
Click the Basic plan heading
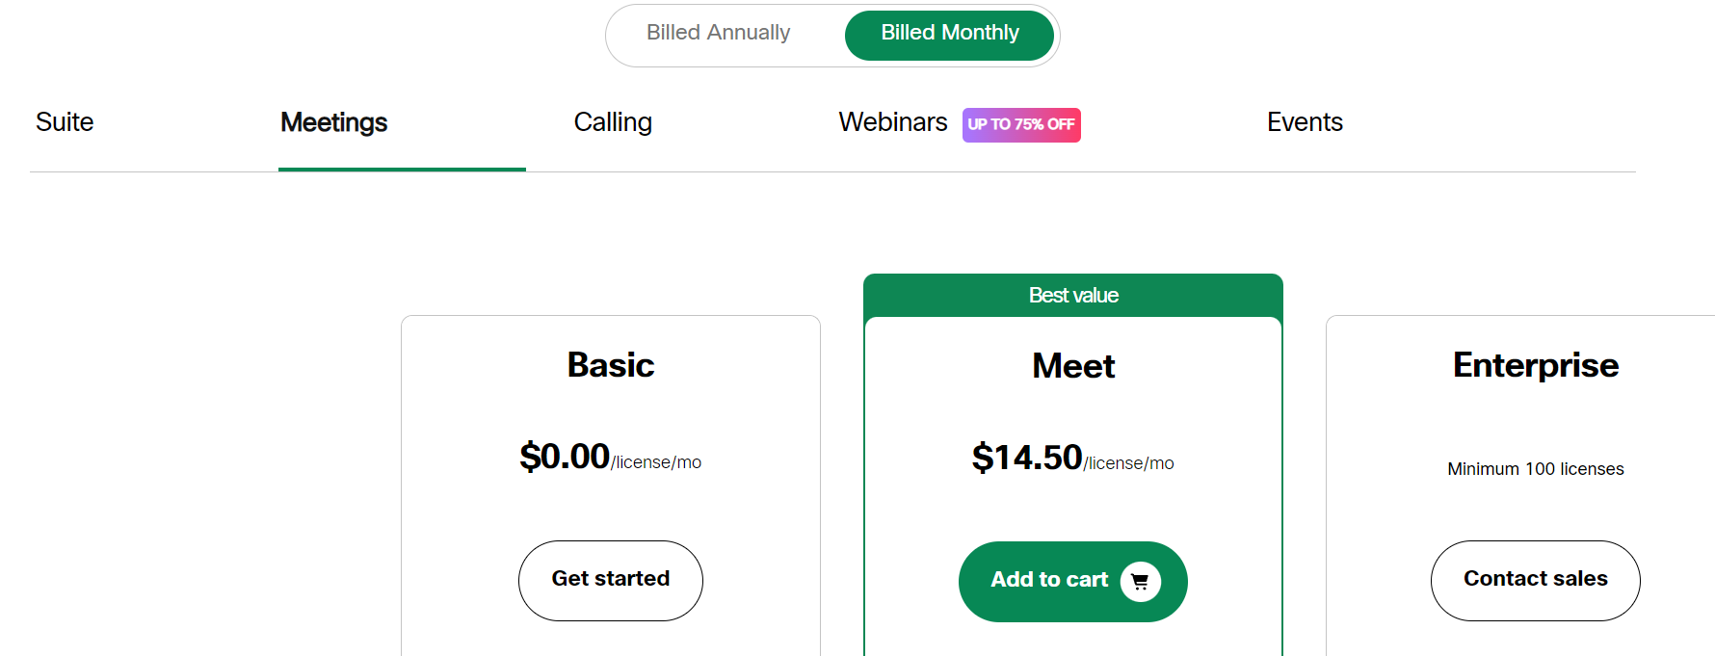pyautogui.click(x=611, y=365)
